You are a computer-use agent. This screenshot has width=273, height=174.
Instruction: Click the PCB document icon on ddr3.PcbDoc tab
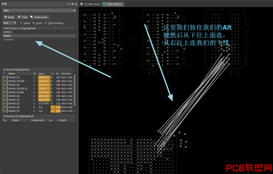(104, 4)
